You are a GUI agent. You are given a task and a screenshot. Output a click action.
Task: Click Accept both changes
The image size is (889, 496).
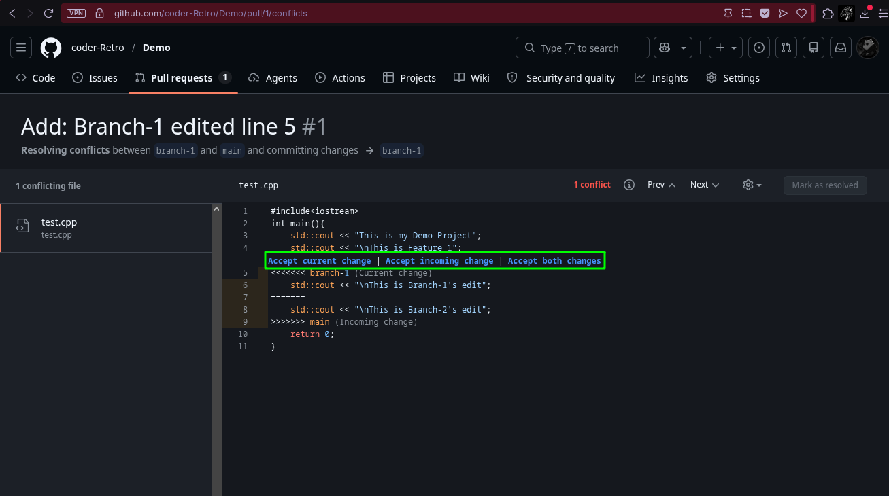[x=554, y=261]
